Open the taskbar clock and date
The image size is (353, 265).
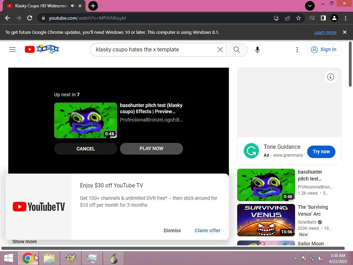(338, 258)
